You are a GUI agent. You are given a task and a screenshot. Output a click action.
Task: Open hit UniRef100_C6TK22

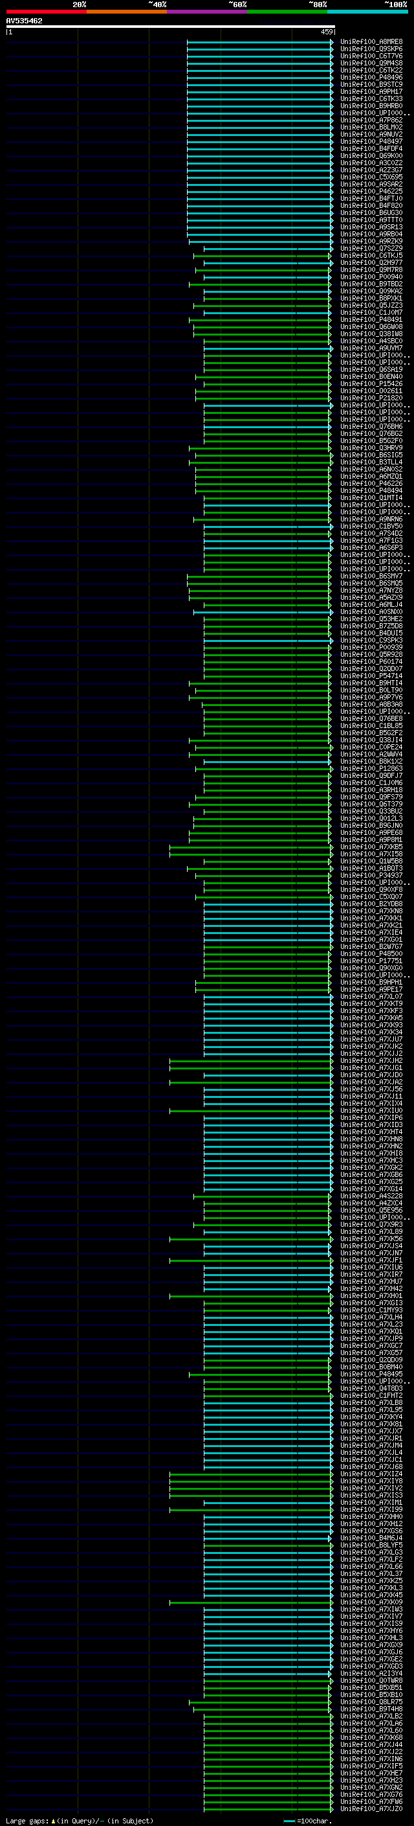pos(371,70)
